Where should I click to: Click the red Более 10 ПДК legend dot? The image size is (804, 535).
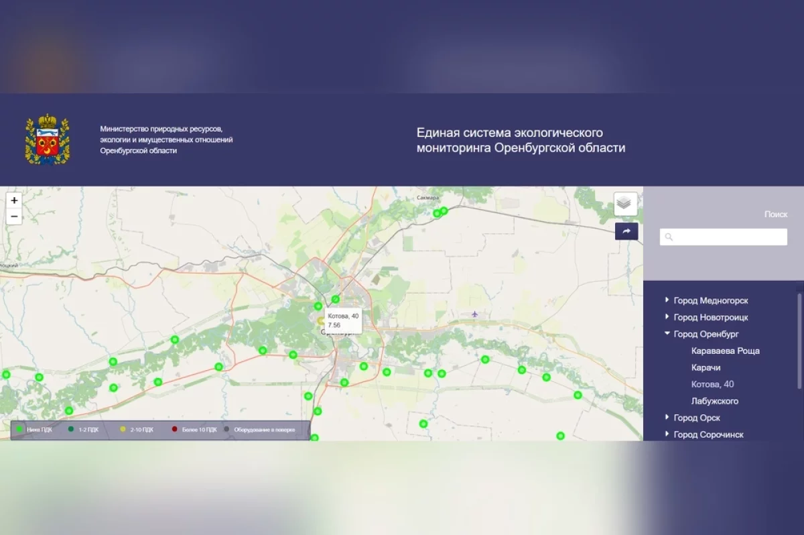point(175,430)
